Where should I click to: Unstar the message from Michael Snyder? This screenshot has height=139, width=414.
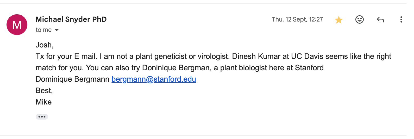pyautogui.click(x=338, y=20)
